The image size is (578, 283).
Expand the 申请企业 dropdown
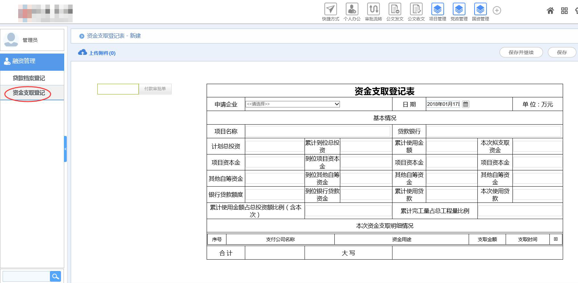tap(293, 104)
